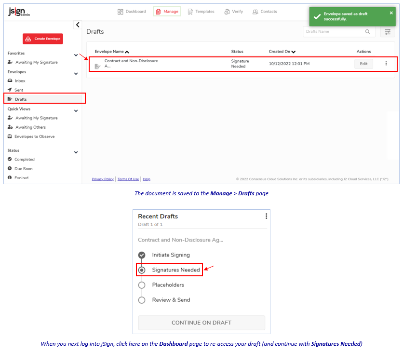Open the Terms Of Use link
The height and width of the screenshot is (352, 403).
coord(128,179)
